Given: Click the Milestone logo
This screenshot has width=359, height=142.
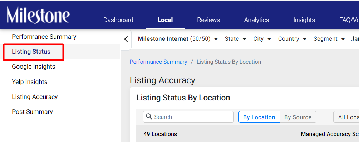Looking at the screenshot, I should click(x=38, y=15).
